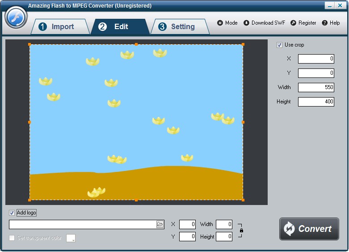Switch to the Import tab

click(x=60, y=26)
